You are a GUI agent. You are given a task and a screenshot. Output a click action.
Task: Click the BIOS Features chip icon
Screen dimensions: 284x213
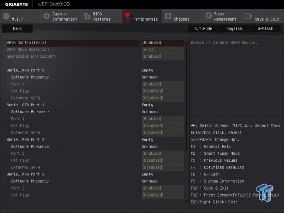(87, 16)
